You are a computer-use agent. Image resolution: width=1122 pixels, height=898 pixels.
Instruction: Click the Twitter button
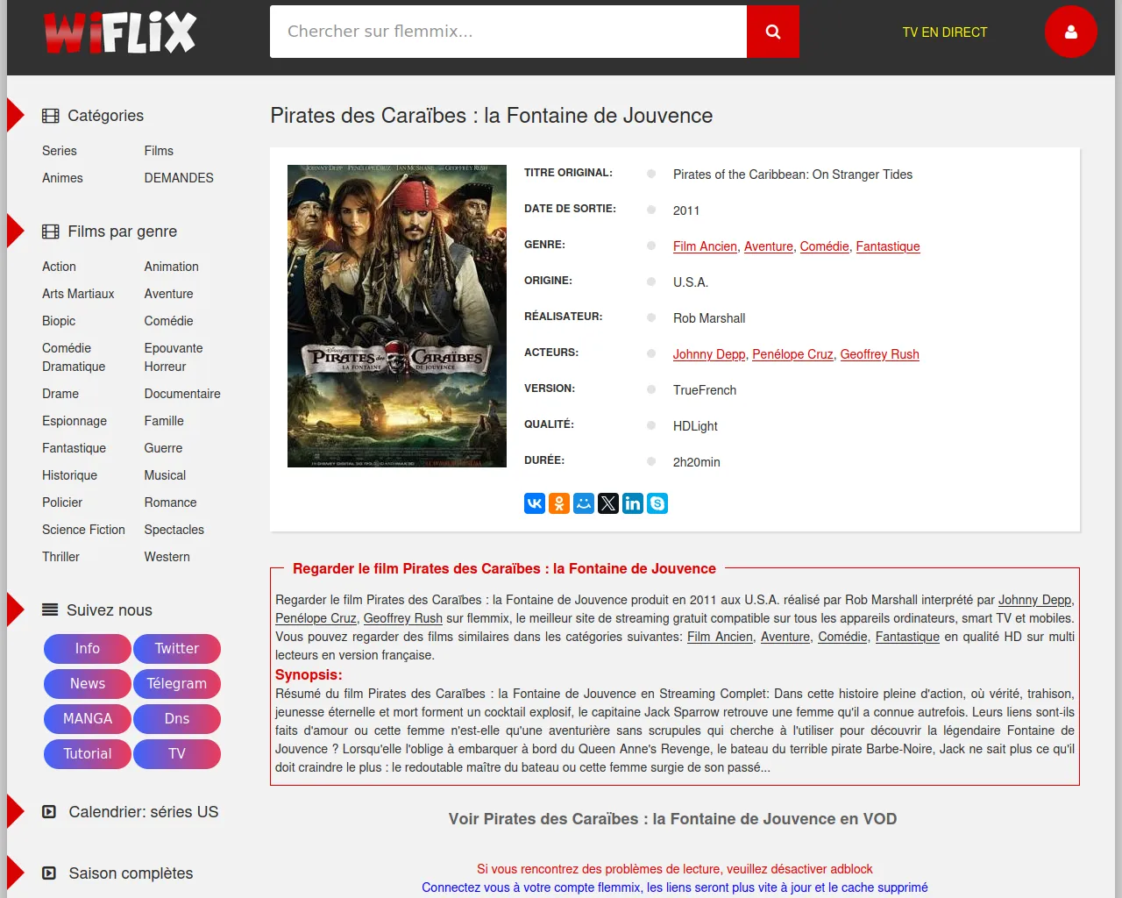pos(177,649)
